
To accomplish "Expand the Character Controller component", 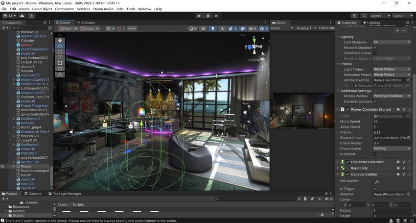I will (x=338, y=162).
